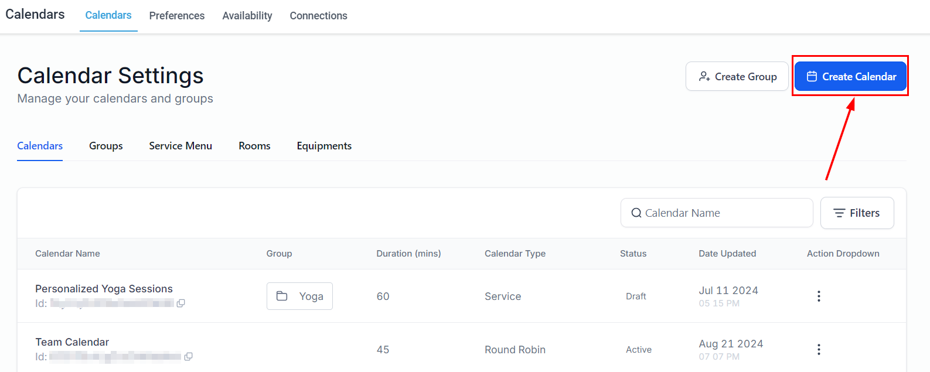This screenshot has width=930, height=372.
Task: Select the Equipments tab
Action: point(324,146)
